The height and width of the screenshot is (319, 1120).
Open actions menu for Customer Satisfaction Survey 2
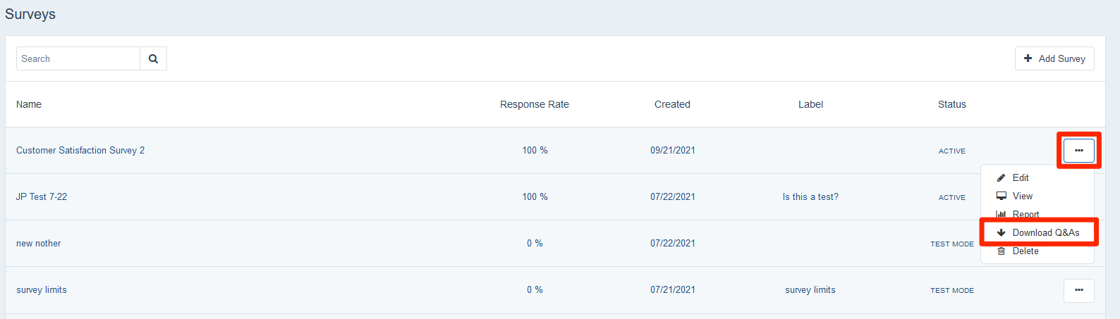[x=1078, y=151]
